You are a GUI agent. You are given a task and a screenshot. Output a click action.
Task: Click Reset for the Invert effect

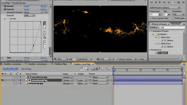pos(27,6)
